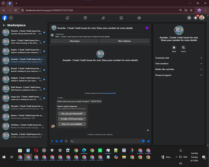Open the emoji picker in message box
Screen dimensions: 209x167
[143, 141]
